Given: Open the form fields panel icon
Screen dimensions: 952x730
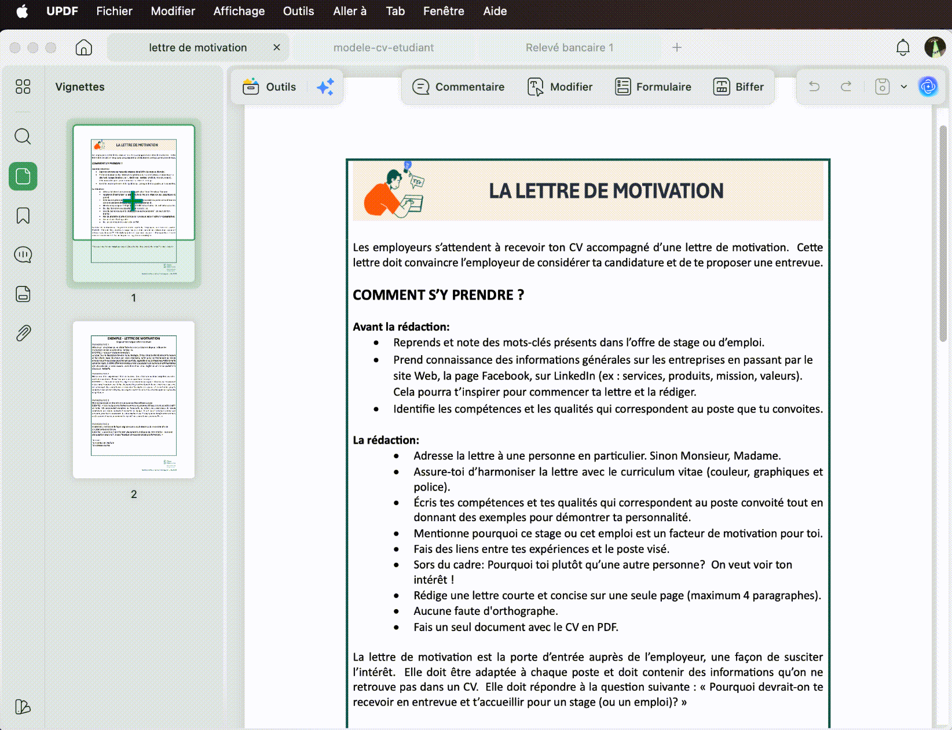Looking at the screenshot, I should click(x=23, y=294).
